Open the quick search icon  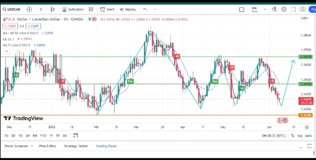[274, 9]
